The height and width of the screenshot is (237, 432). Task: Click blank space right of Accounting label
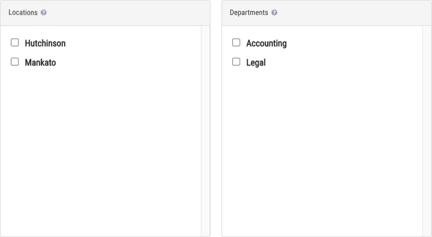tap(354, 43)
